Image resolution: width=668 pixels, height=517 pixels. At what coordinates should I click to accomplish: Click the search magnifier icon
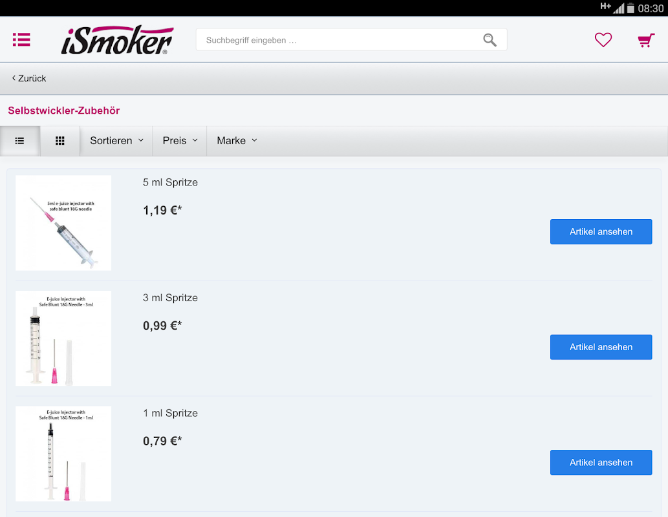490,40
